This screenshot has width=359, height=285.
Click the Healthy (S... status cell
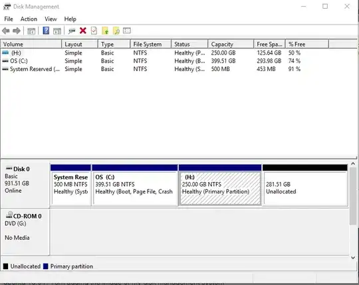point(189,69)
